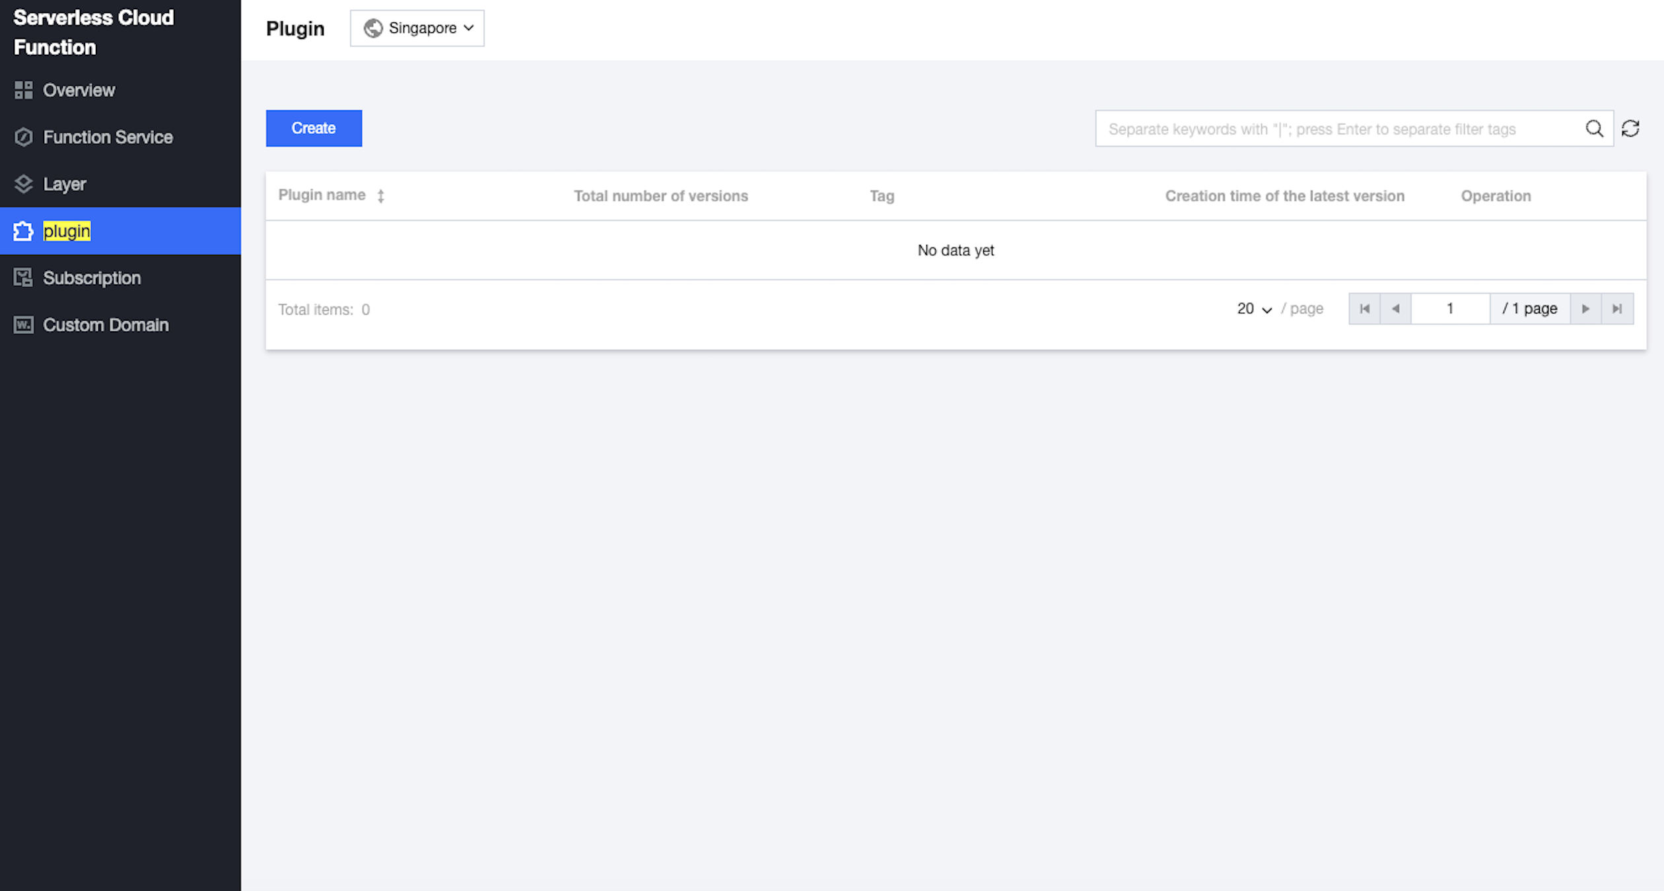Click the page number input box
The width and height of the screenshot is (1664, 891).
(x=1450, y=309)
